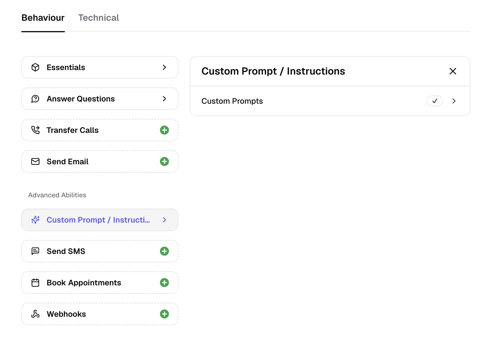The height and width of the screenshot is (356, 486).
Task: Click the Webhooks icon
Action: tap(35, 314)
